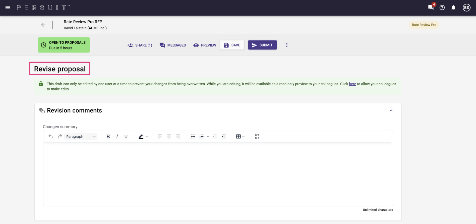The height and width of the screenshot is (224, 476).
Task: Click the Share (1) button
Action: coord(140,45)
